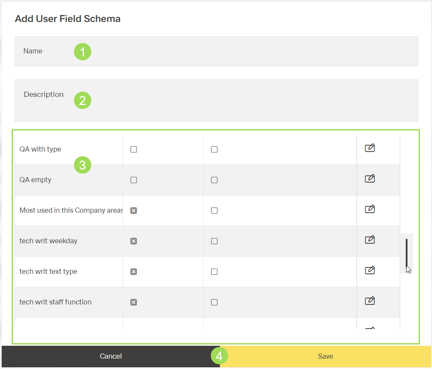
Task: Edit the tech writ weekday field
Action: point(370,240)
